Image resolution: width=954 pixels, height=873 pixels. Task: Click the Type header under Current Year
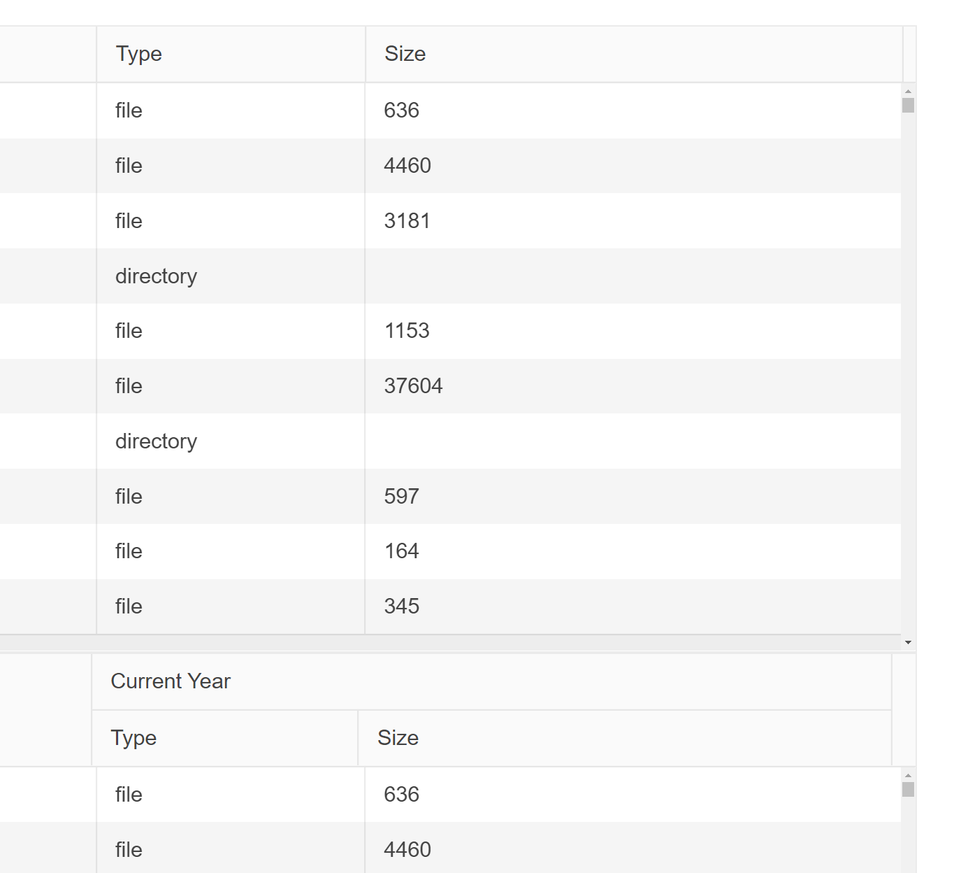[133, 737]
